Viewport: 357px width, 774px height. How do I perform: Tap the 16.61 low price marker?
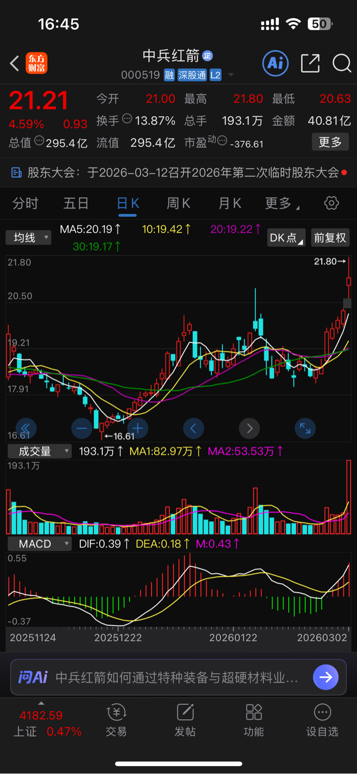[119, 436]
